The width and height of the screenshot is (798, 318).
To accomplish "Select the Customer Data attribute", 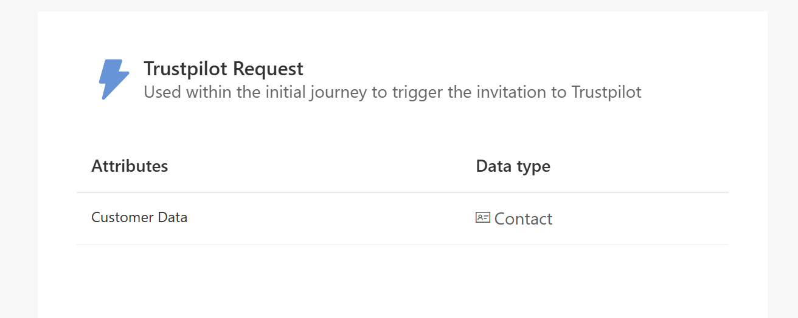I will coord(139,217).
